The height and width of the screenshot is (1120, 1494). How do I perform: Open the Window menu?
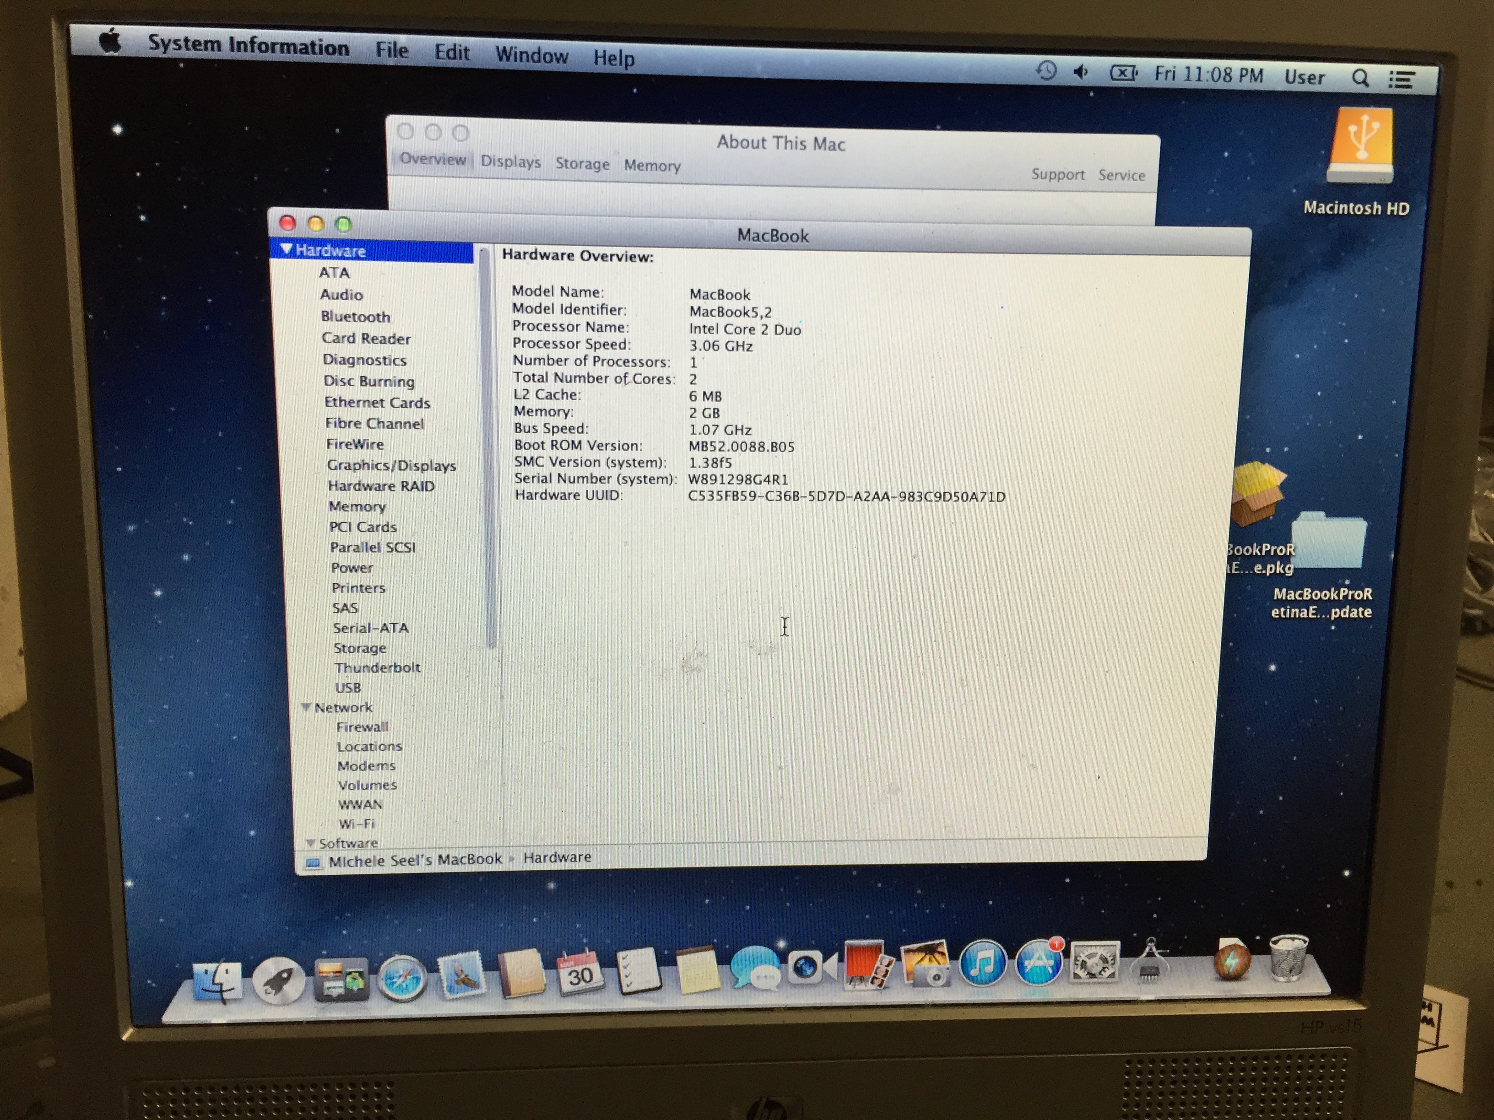click(x=531, y=55)
